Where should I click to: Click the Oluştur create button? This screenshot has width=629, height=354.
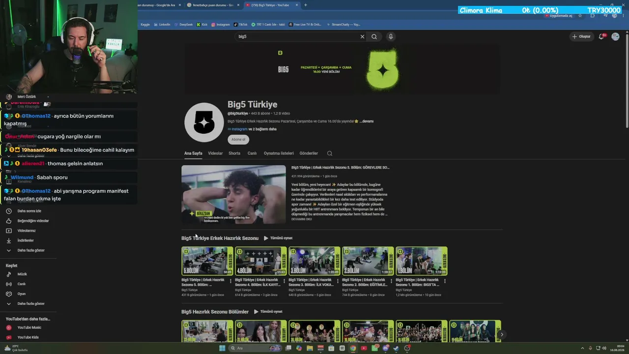pyautogui.click(x=581, y=36)
